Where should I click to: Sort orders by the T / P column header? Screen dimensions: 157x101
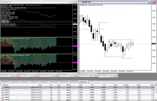(x=100, y=85)
